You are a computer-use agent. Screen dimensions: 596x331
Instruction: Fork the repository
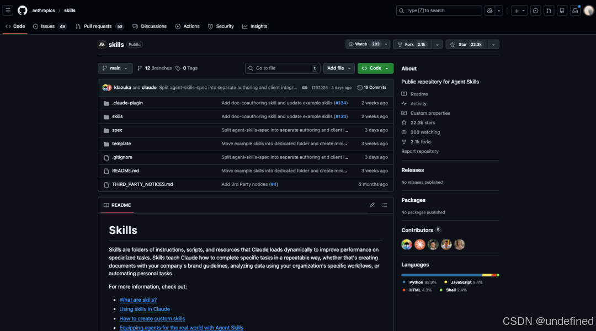point(412,45)
